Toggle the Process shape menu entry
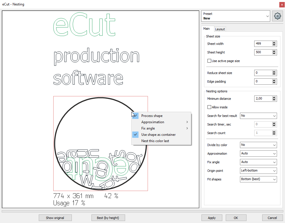 (152, 116)
